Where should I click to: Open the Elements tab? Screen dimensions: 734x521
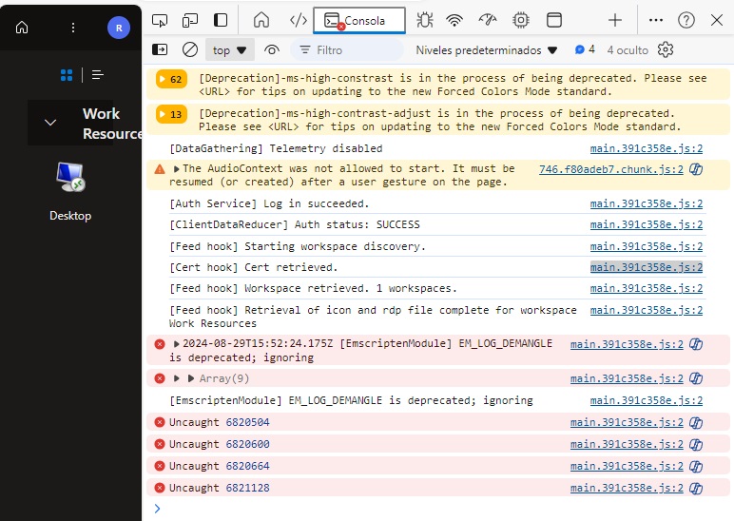click(x=298, y=21)
